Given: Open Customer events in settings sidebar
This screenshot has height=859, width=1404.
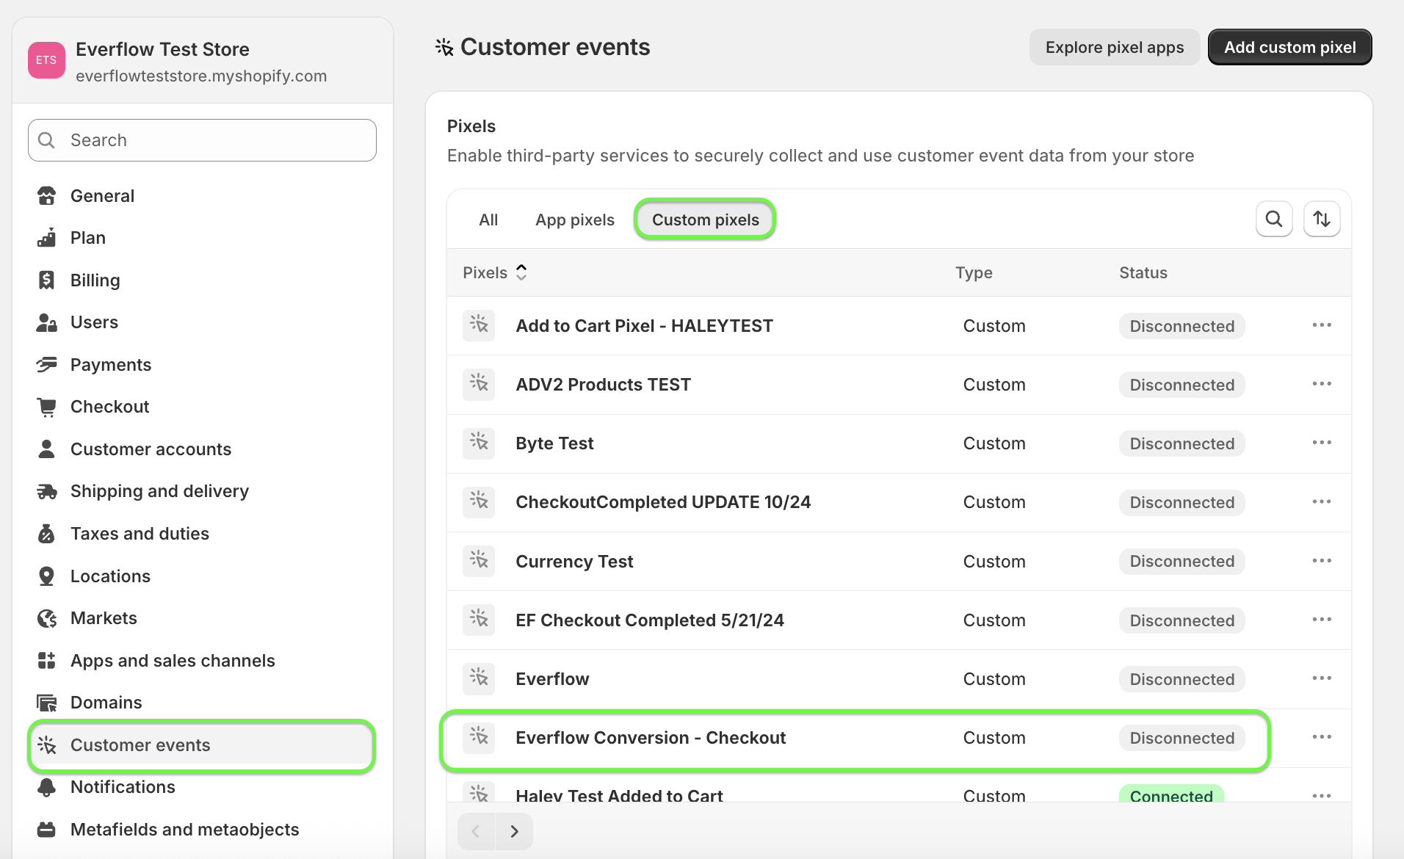Looking at the screenshot, I should pyautogui.click(x=202, y=745).
